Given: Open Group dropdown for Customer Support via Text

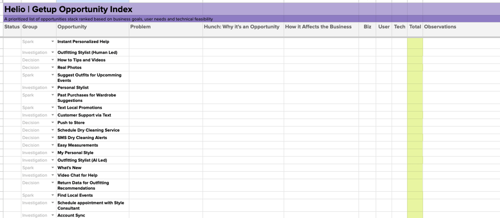Looking at the screenshot, I should point(53,116).
